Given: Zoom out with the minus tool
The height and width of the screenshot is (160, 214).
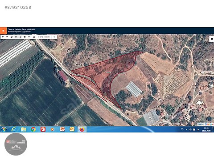Looking at the screenshot, I should click(x=7, y=37).
